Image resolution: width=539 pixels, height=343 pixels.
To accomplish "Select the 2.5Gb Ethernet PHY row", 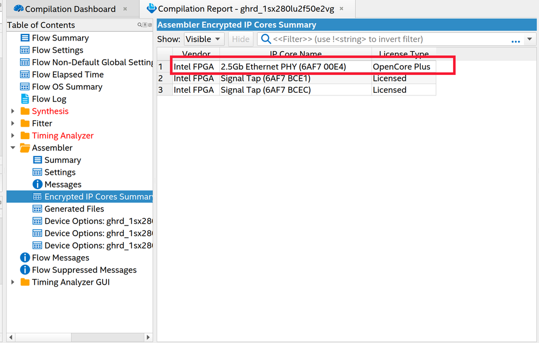I will [283, 66].
